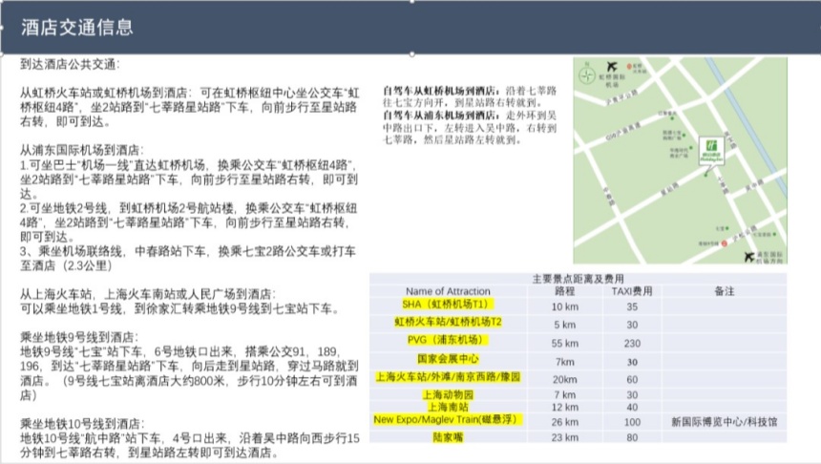Click the 新国际博览中心/科技馆 remark cell
This screenshot has height=464, width=821.
[724, 420]
